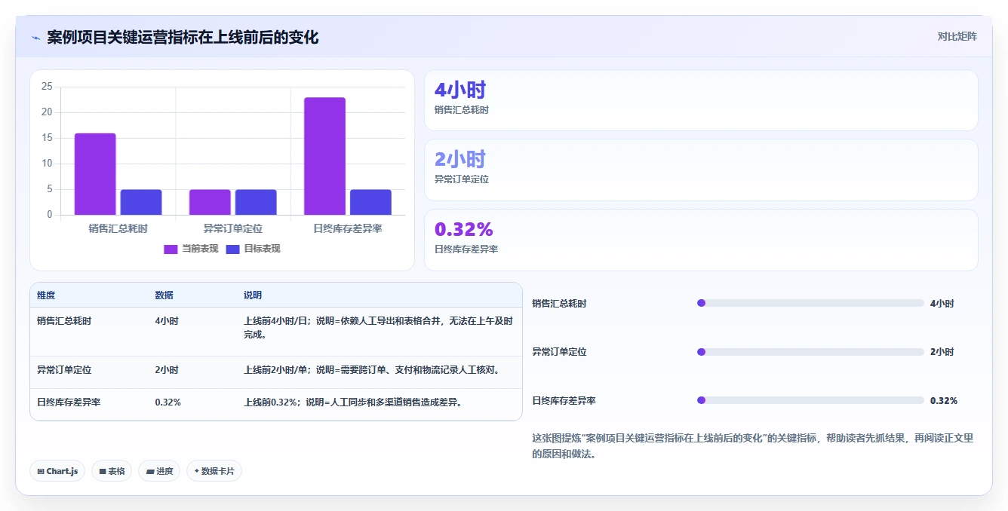Image resolution: width=1008 pixels, height=511 pixels.
Task: Click purple 日终库存差异率 bar in chart
Action: [x=324, y=156]
